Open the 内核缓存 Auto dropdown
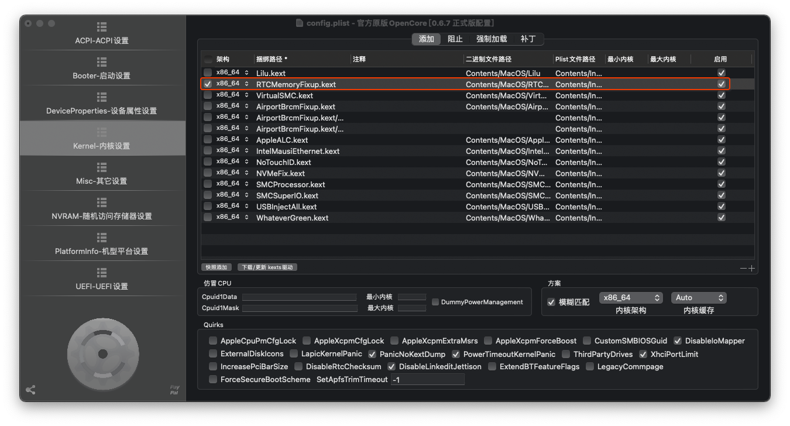790x426 pixels. [699, 297]
